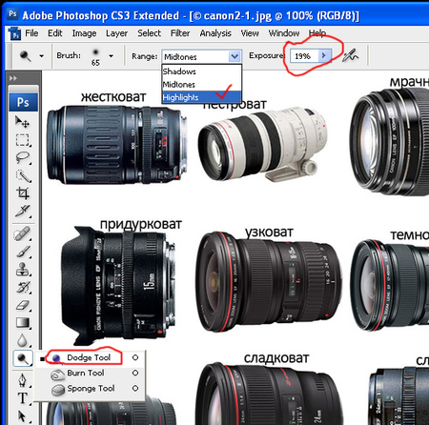Select the Move tool
Viewport: 429px width, 425px height.
23,122
